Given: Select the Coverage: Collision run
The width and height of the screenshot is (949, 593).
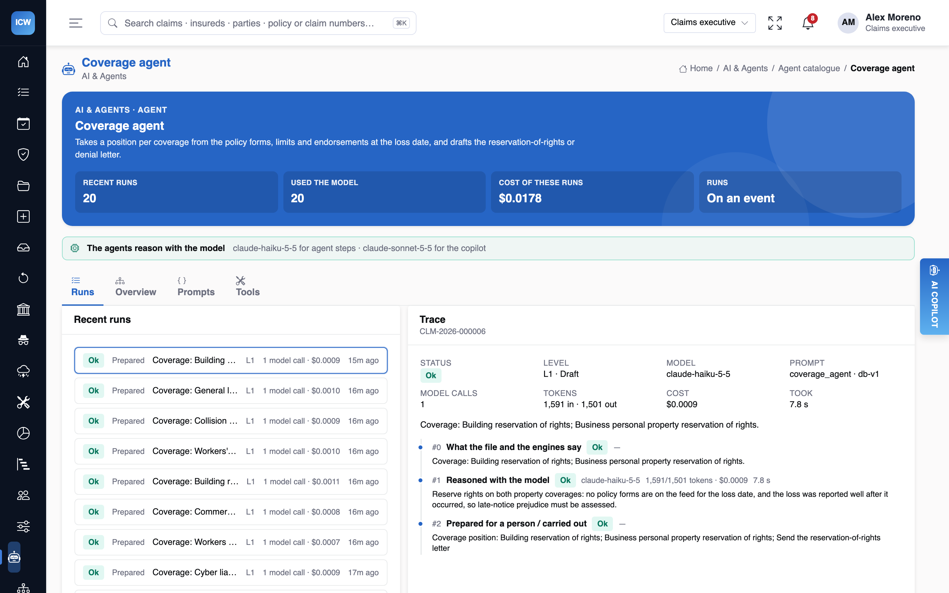Looking at the screenshot, I should [x=231, y=421].
